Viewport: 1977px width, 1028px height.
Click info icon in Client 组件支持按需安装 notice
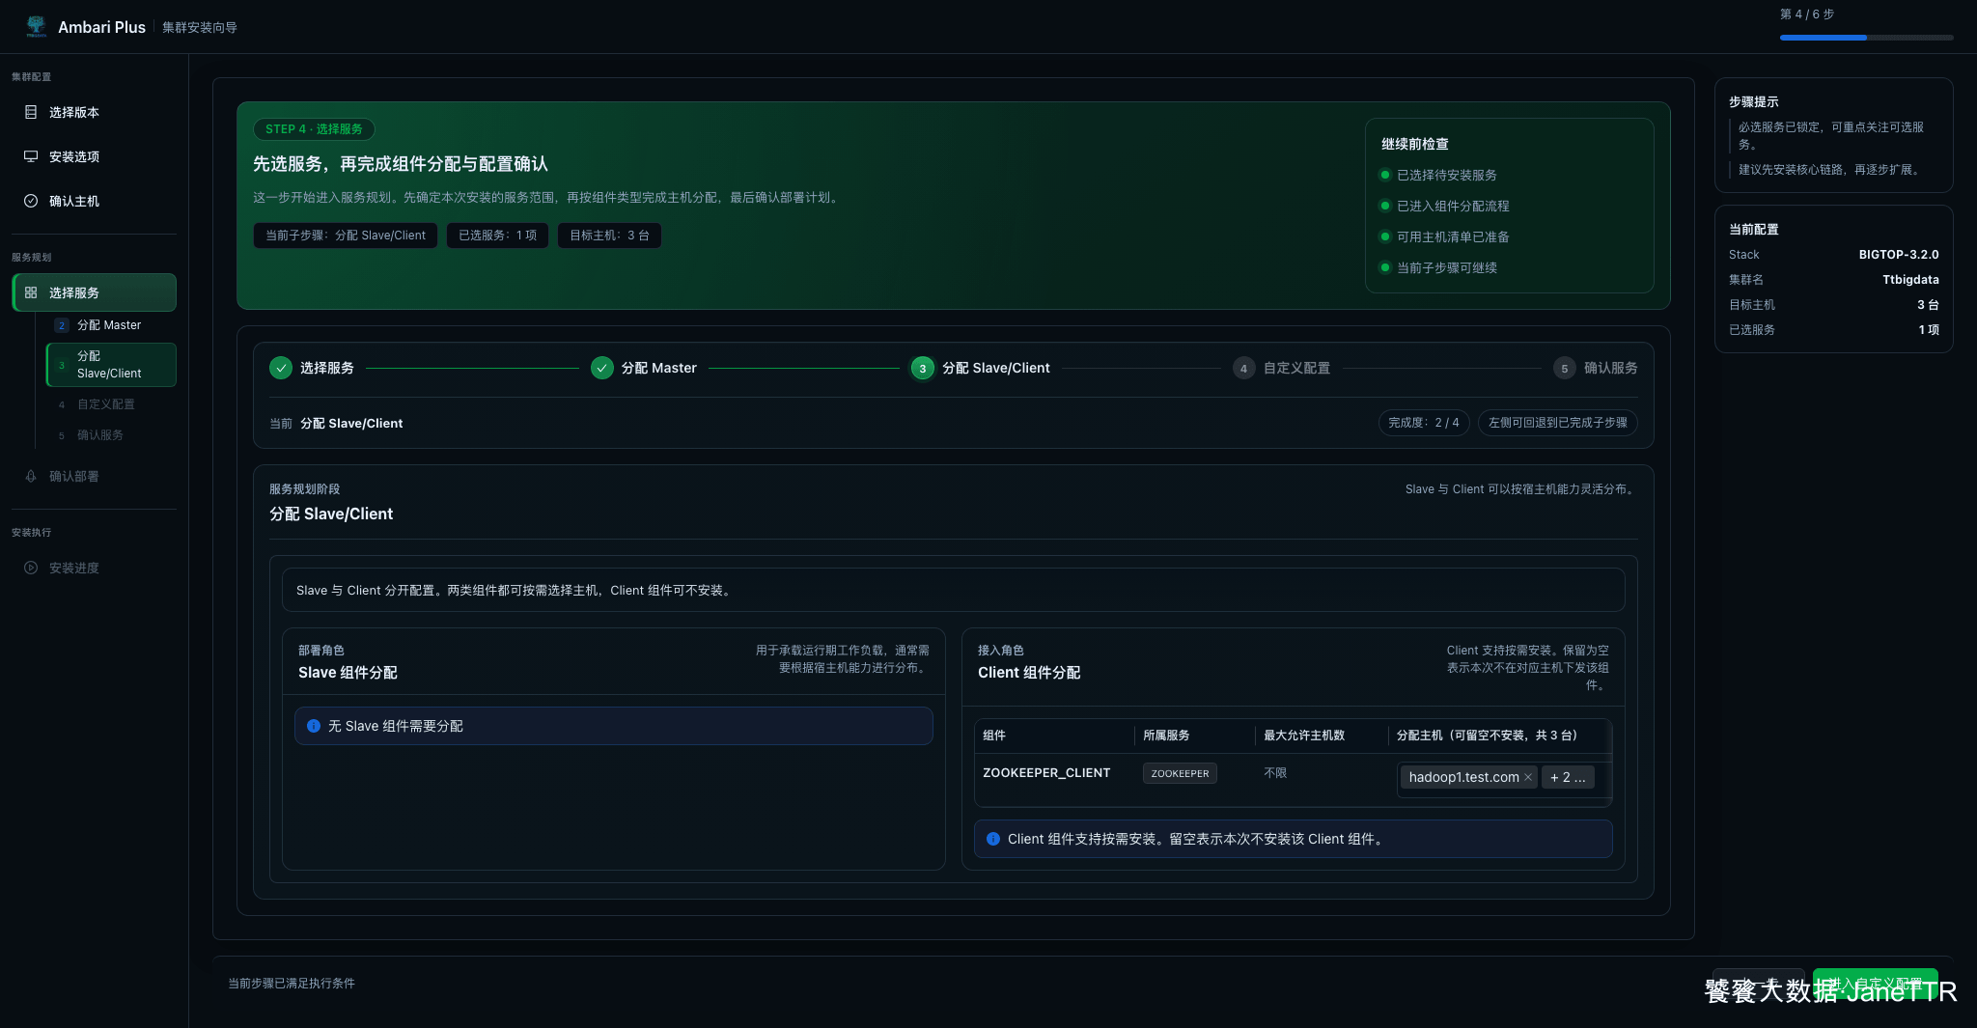(x=993, y=839)
